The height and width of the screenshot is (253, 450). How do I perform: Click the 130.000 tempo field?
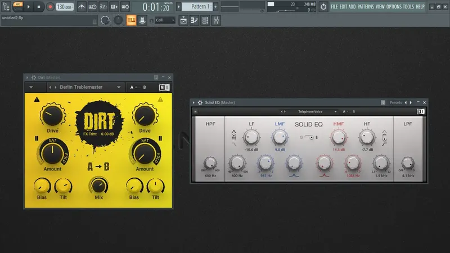[65, 7]
